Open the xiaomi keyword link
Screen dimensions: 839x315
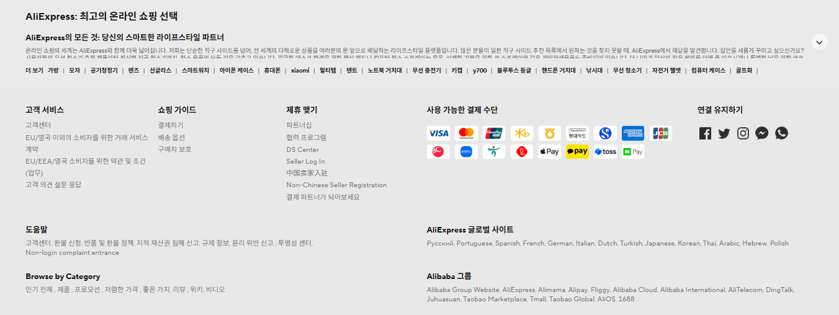point(300,71)
